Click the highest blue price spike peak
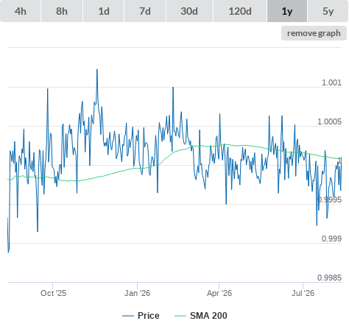The height and width of the screenshot is (335, 349). click(97, 70)
